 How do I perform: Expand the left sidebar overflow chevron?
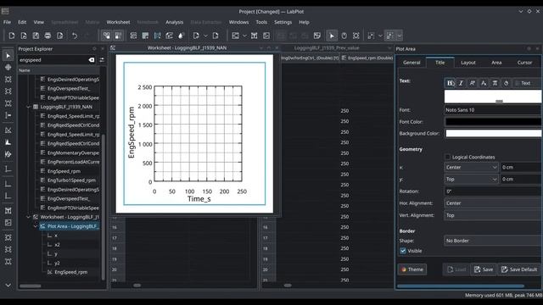point(8,286)
